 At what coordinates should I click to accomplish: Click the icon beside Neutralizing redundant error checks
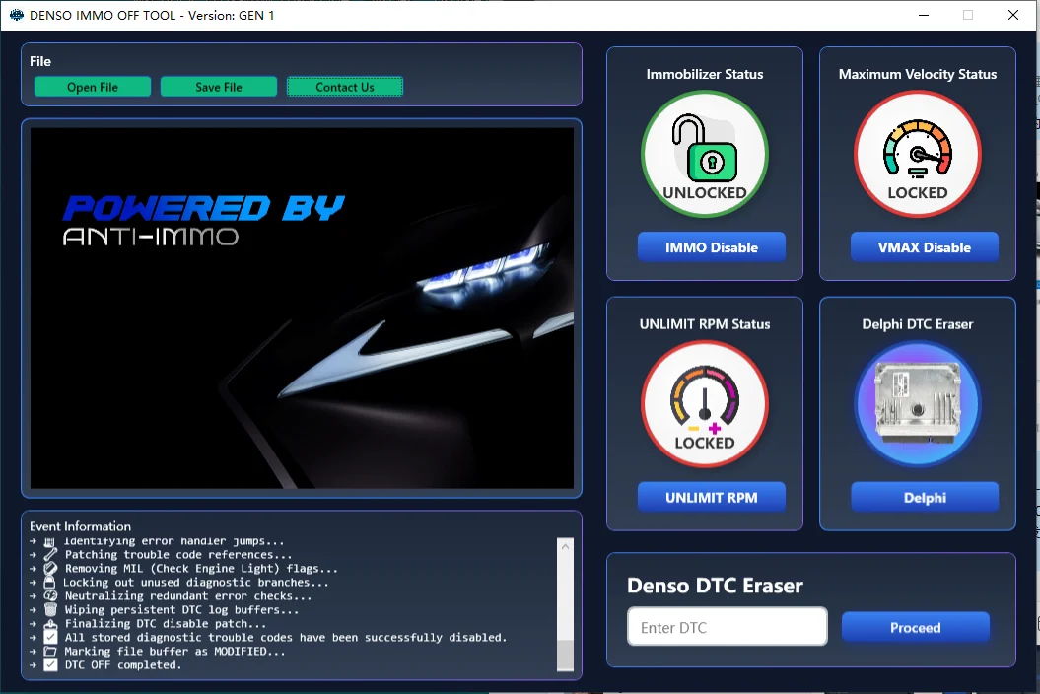tap(50, 595)
